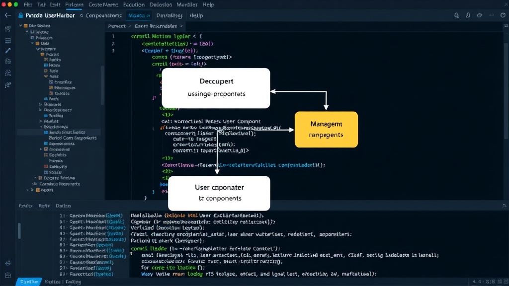509x286 pixels.
Task: Select the highlighted file row in the project tree
Action: coord(59,132)
